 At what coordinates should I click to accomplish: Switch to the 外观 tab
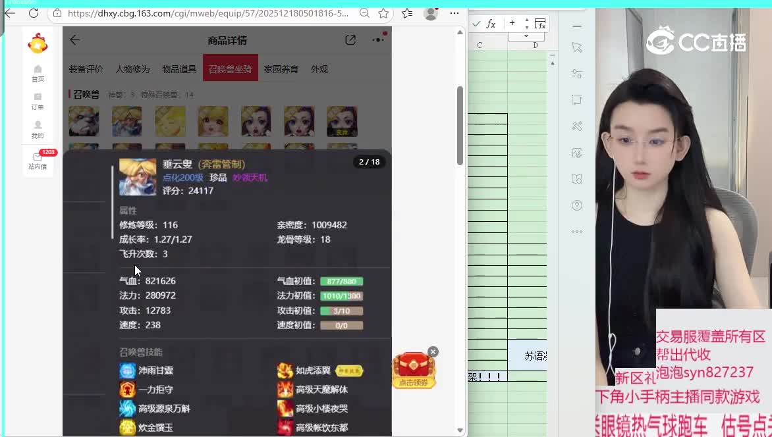[x=319, y=69]
